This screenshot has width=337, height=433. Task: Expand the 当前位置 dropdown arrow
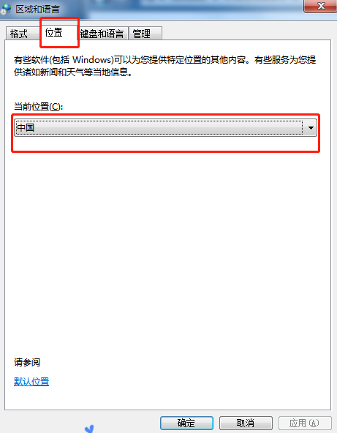(311, 128)
